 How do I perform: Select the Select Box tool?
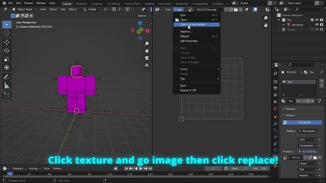pos(7,24)
